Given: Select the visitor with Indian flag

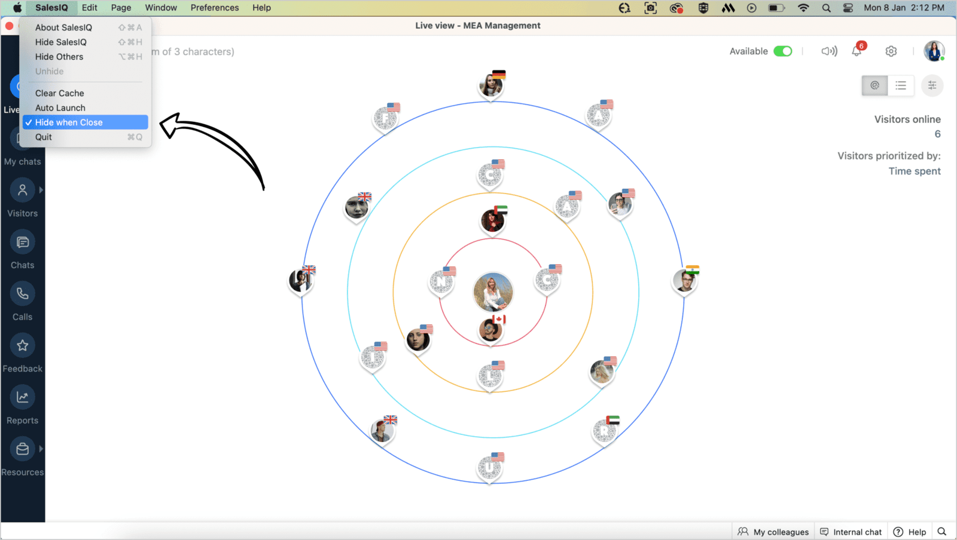Looking at the screenshot, I should coord(685,281).
